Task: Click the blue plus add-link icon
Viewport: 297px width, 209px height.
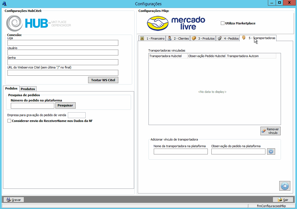Action: [x=271, y=151]
